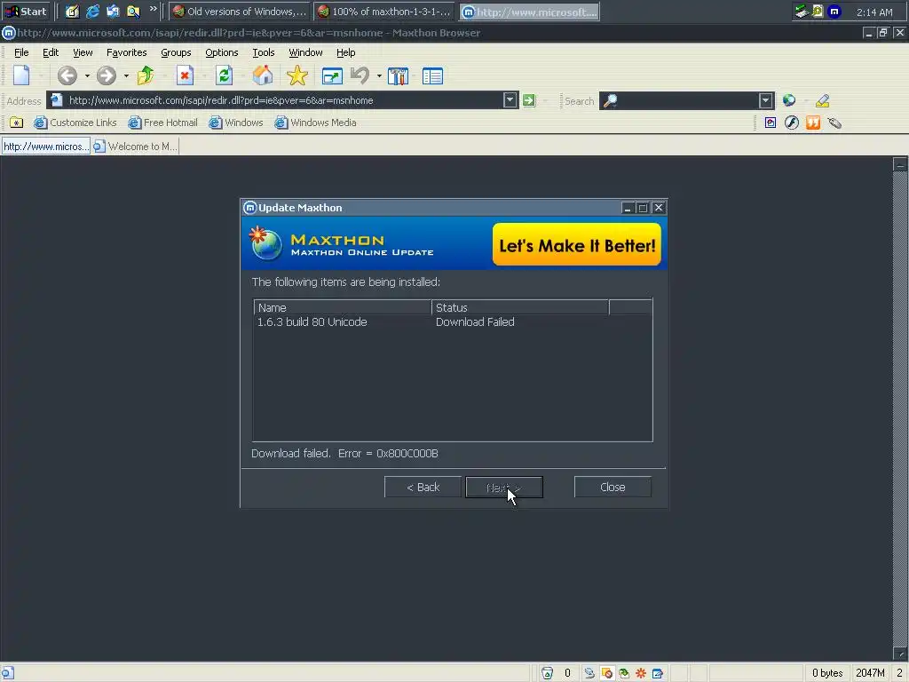Click the full-screen window toolbar icon
The width and height of the screenshot is (909, 682).
(332, 76)
